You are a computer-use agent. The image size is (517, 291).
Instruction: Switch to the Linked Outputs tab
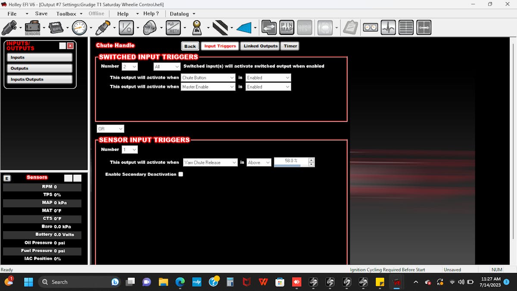click(261, 46)
